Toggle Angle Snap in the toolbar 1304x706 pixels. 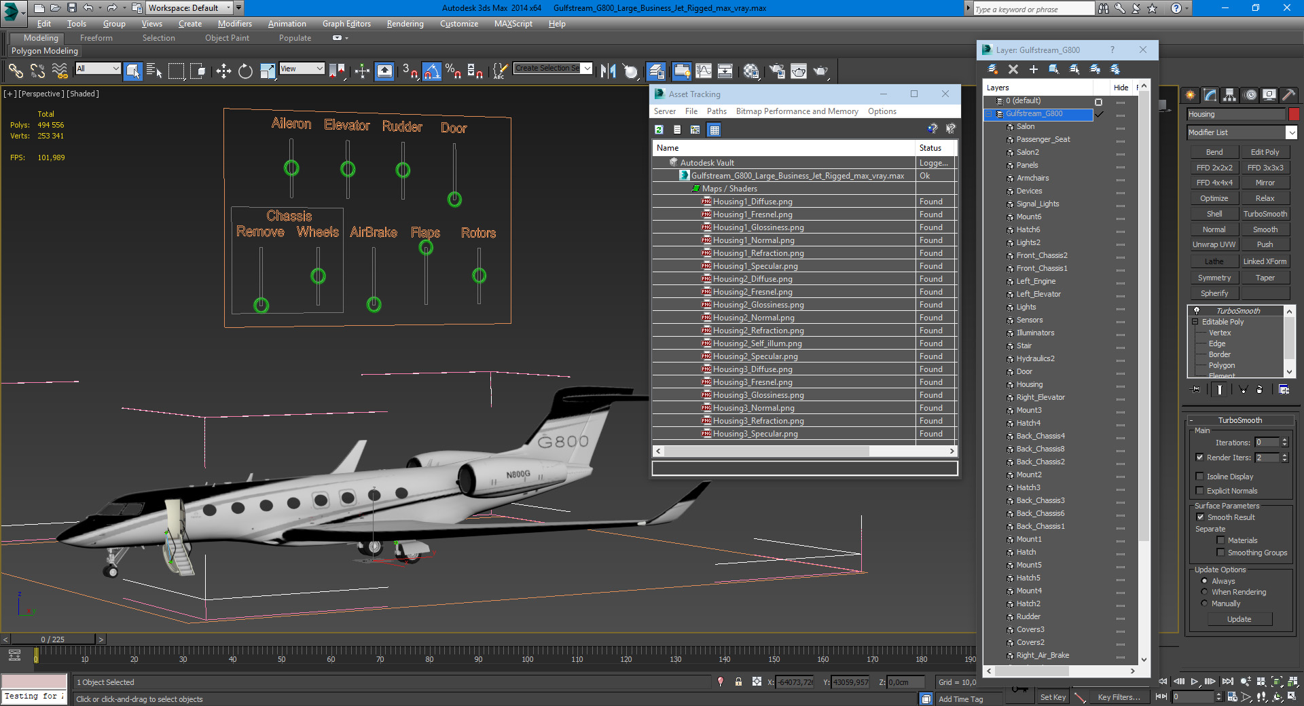[x=432, y=71]
